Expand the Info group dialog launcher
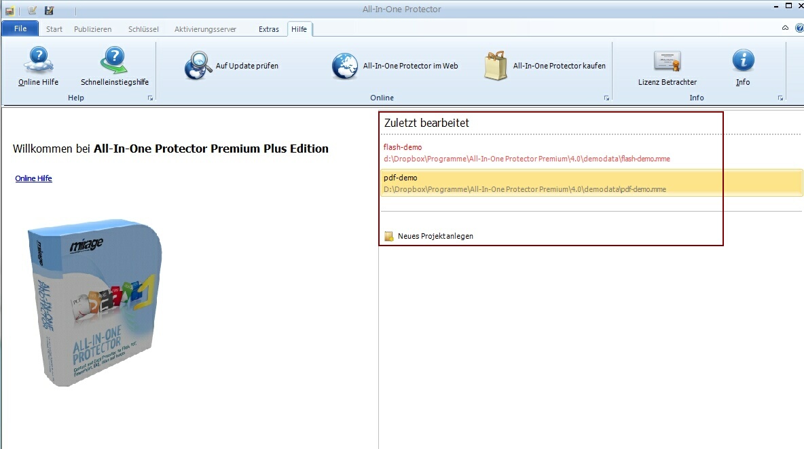This screenshot has height=449, width=804. [x=780, y=98]
